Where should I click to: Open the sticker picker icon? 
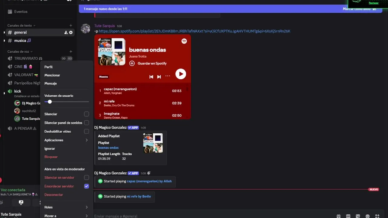point(358,216)
